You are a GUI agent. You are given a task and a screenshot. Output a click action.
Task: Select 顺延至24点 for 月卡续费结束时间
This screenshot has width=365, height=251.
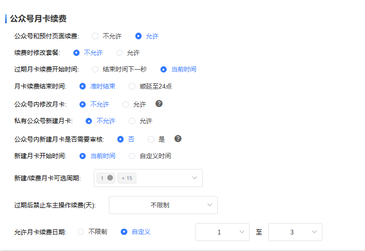(132, 86)
